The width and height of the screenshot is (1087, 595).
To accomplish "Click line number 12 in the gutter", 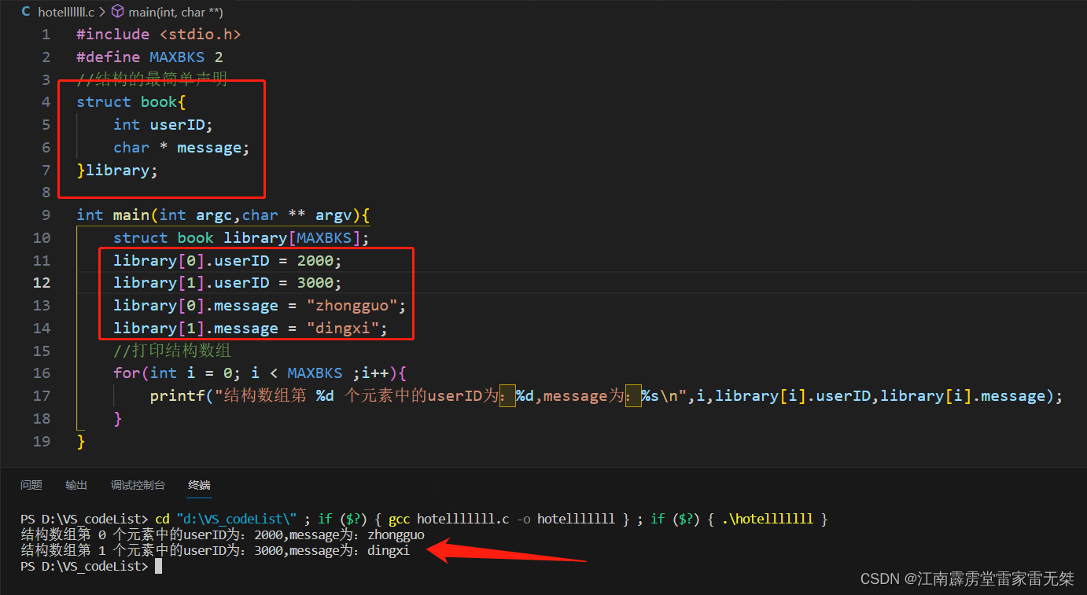I will (x=42, y=283).
